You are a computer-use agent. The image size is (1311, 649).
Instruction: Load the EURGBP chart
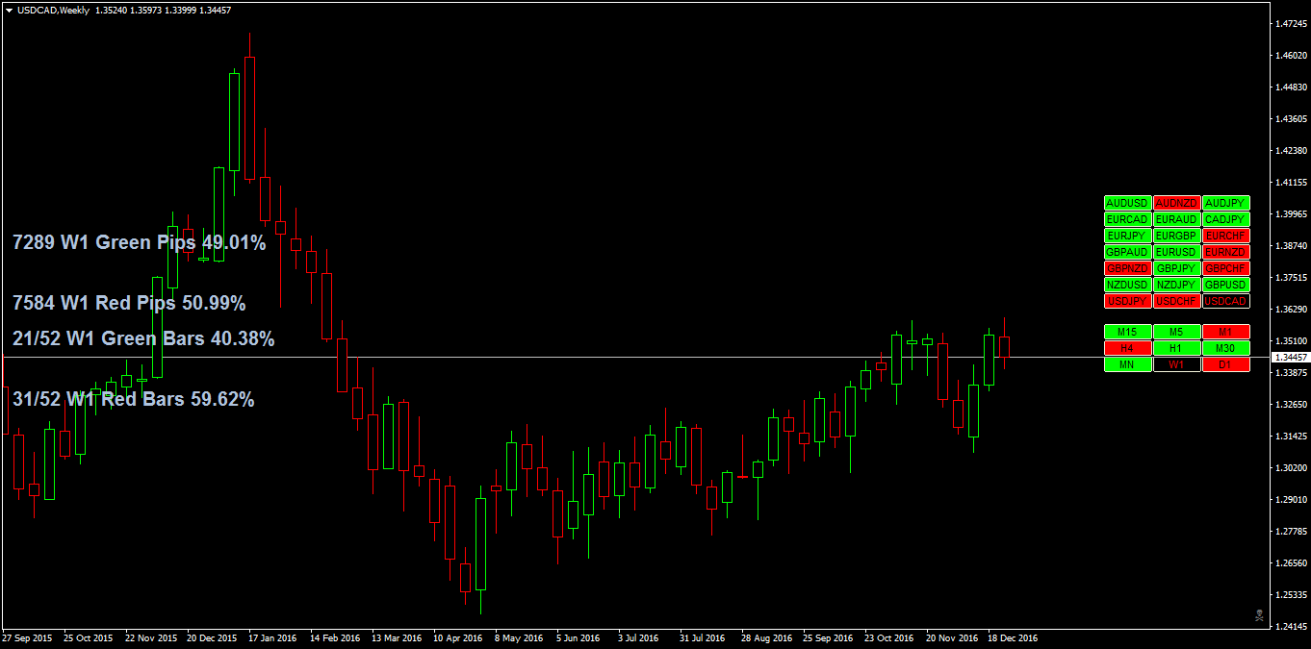pyautogui.click(x=1176, y=236)
